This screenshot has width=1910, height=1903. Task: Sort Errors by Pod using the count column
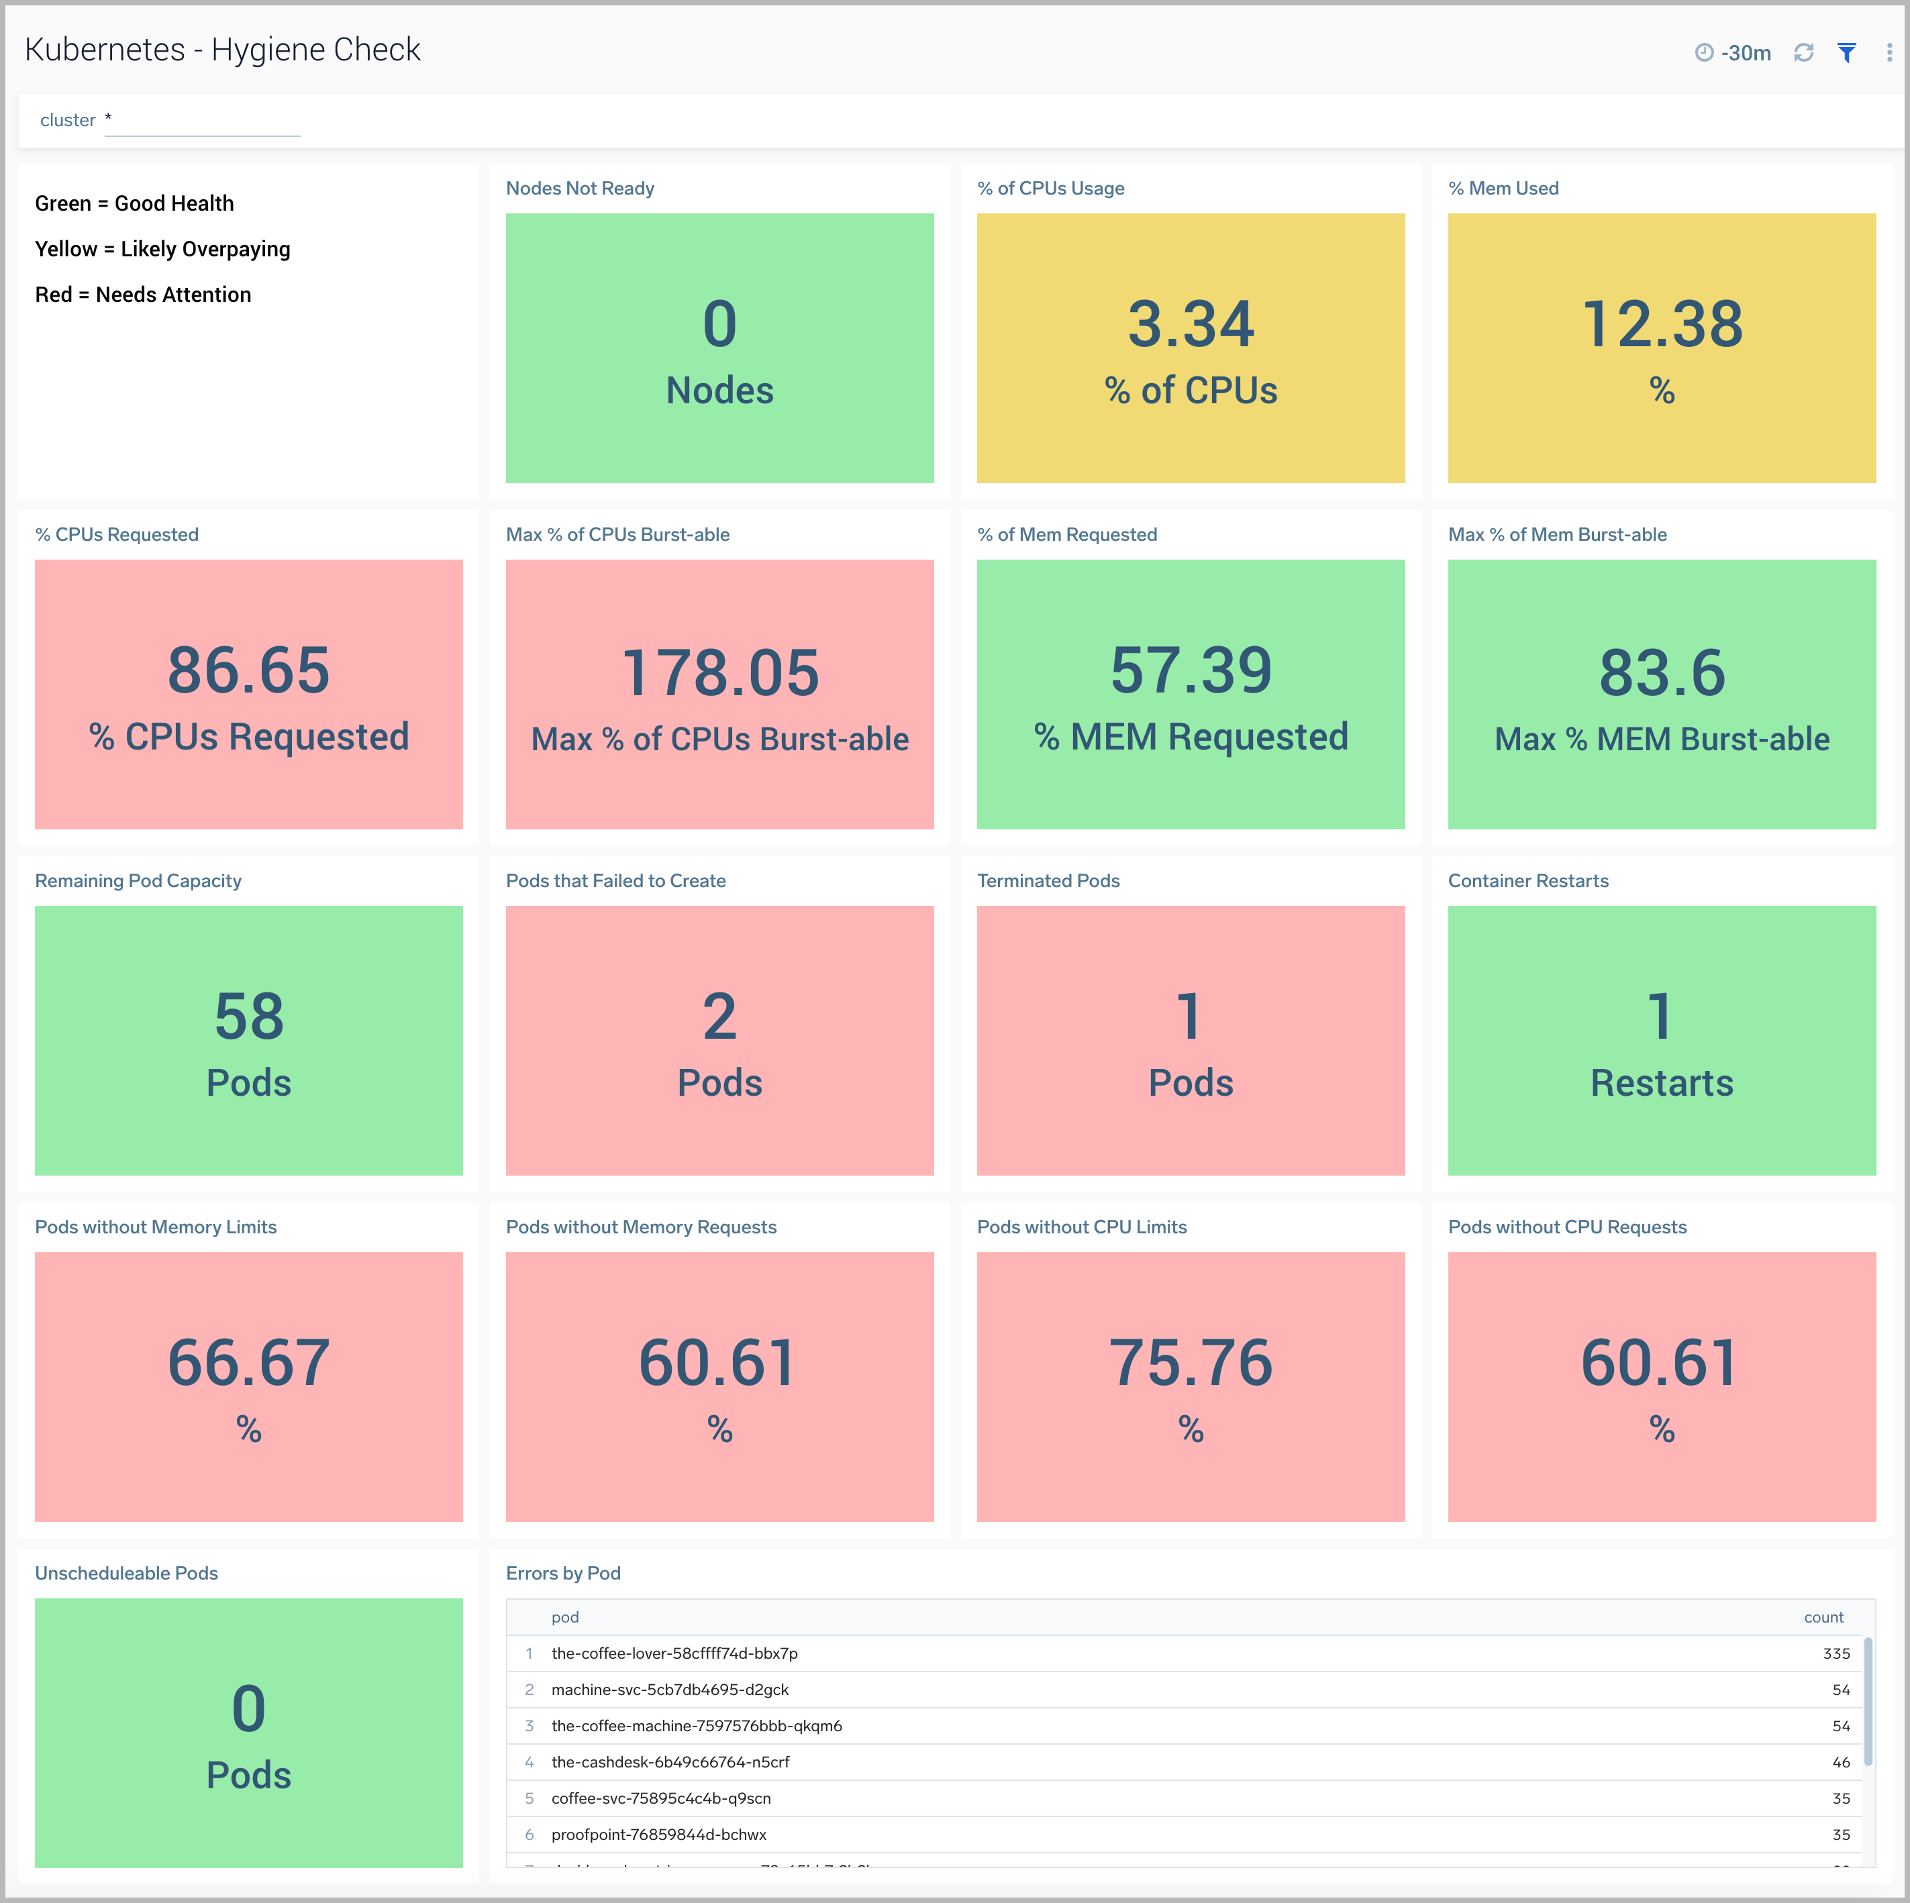[1824, 1617]
